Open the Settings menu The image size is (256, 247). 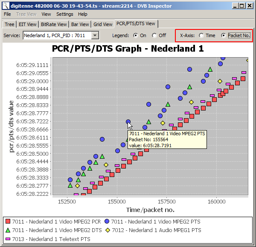(x=64, y=14)
